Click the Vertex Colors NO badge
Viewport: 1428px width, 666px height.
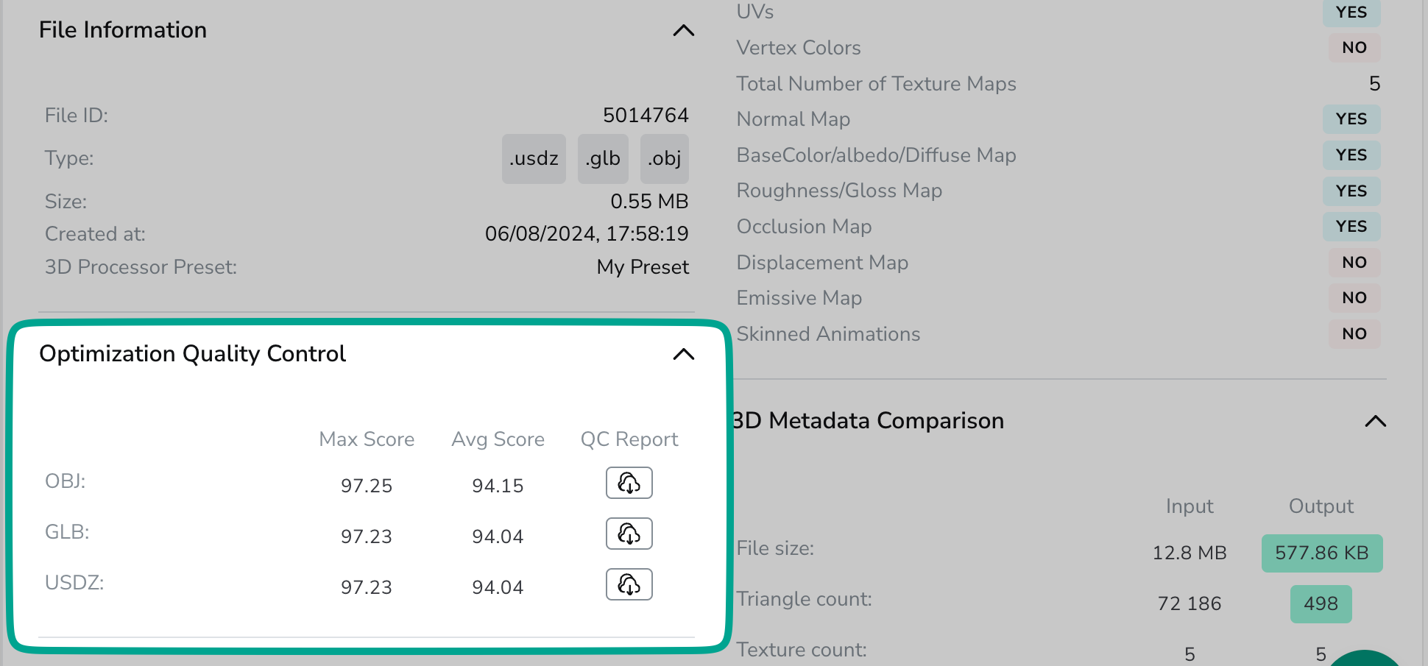[x=1354, y=48]
